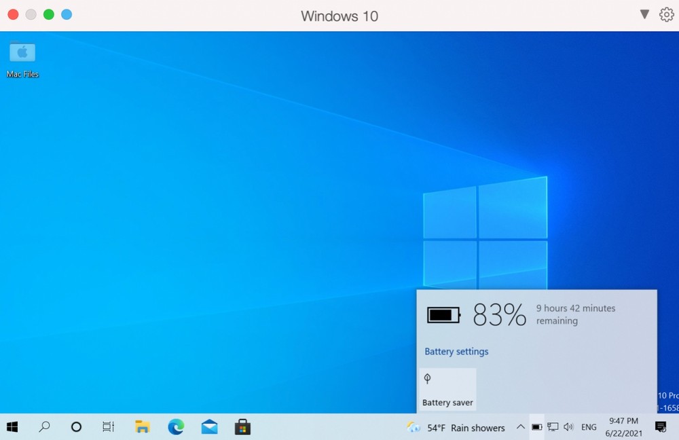Click ENG language indicator

coord(589,428)
